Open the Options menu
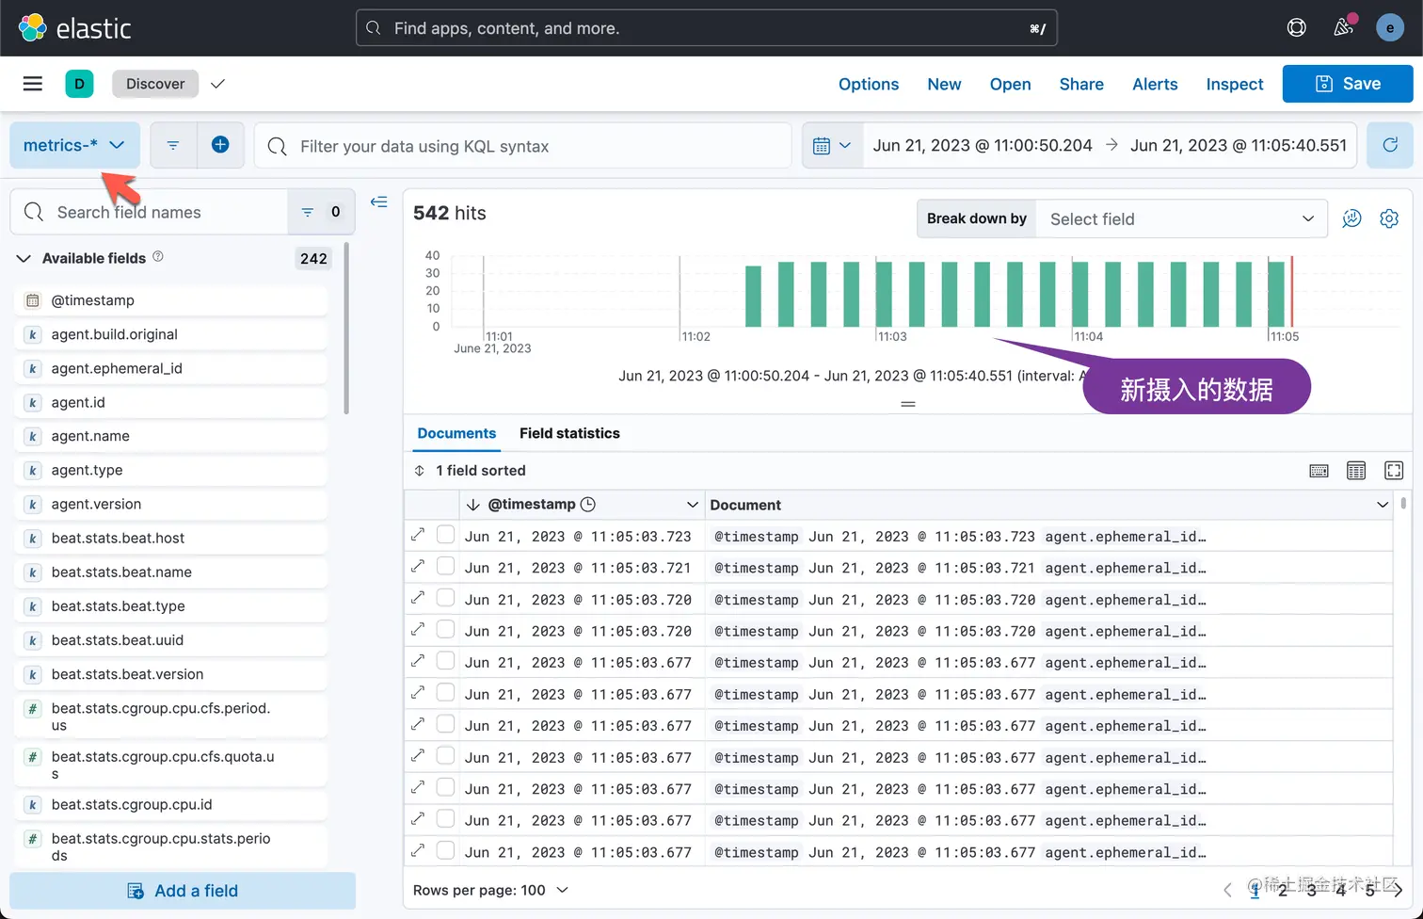 coord(869,84)
